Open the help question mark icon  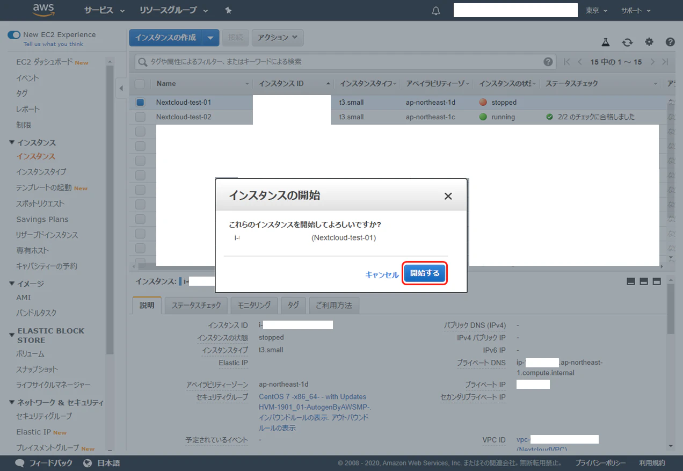pyautogui.click(x=670, y=42)
